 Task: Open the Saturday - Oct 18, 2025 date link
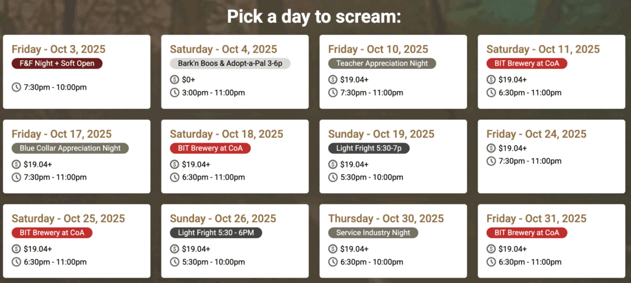pos(223,134)
